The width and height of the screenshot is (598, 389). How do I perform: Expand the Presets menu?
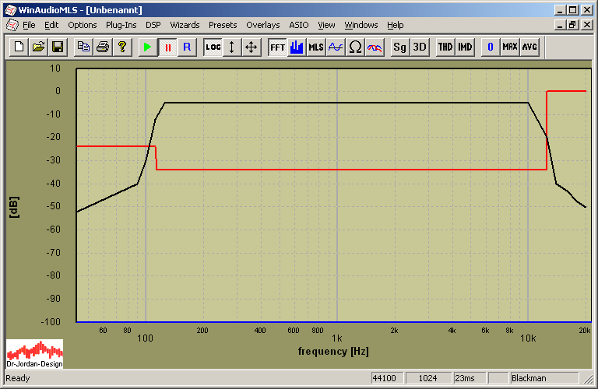[x=223, y=25]
